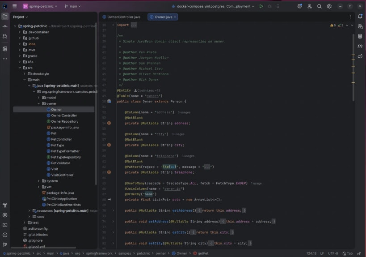Change the LF line separator
The height and width of the screenshot is (257, 366).
click(x=322, y=253)
